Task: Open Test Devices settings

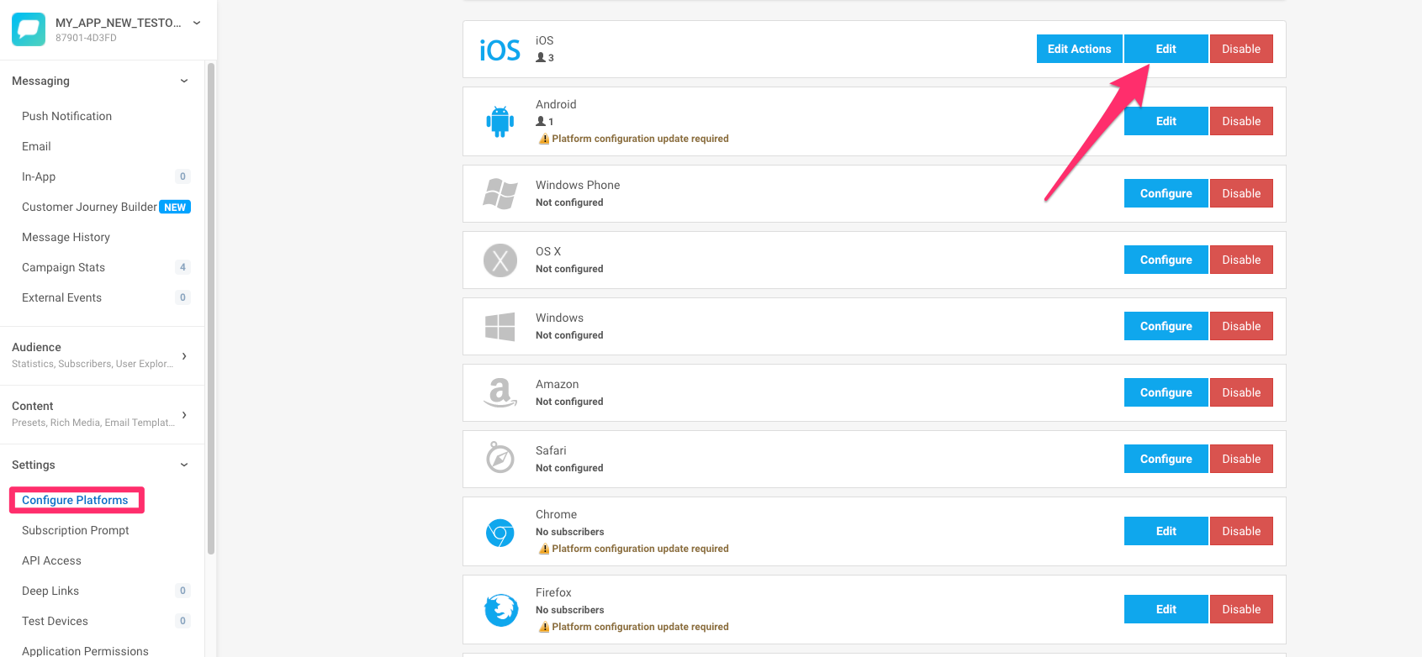Action: pyautogui.click(x=55, y=621)
